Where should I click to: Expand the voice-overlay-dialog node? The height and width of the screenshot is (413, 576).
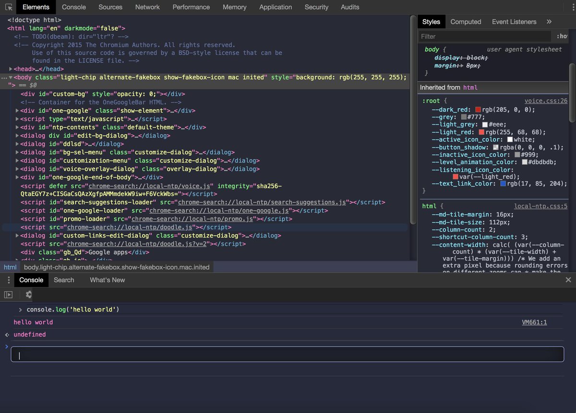point(17,169)
